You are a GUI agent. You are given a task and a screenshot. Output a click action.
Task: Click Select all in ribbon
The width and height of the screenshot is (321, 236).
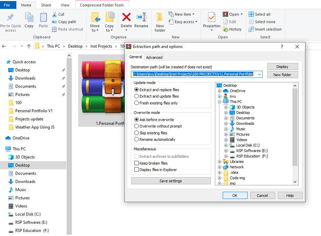[259, 14]
